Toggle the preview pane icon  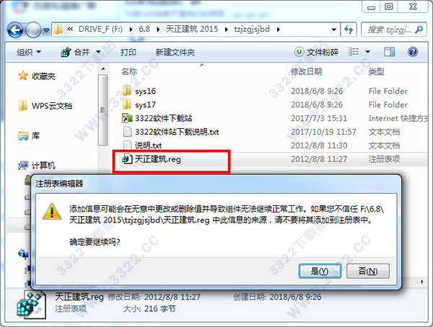click(x=390, y=52)
